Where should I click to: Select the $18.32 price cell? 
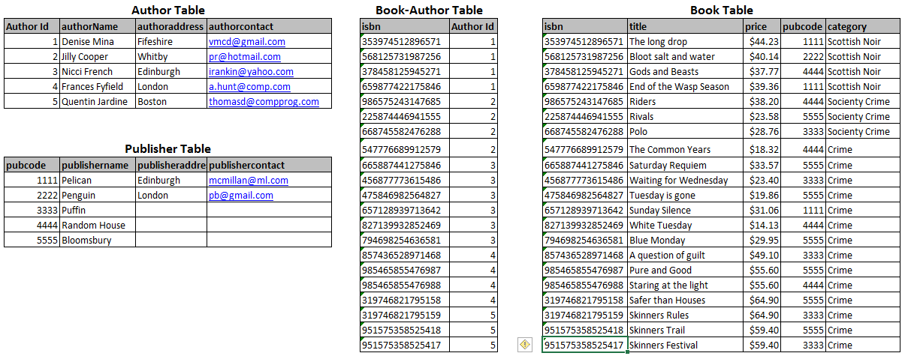tap(762, 148)
